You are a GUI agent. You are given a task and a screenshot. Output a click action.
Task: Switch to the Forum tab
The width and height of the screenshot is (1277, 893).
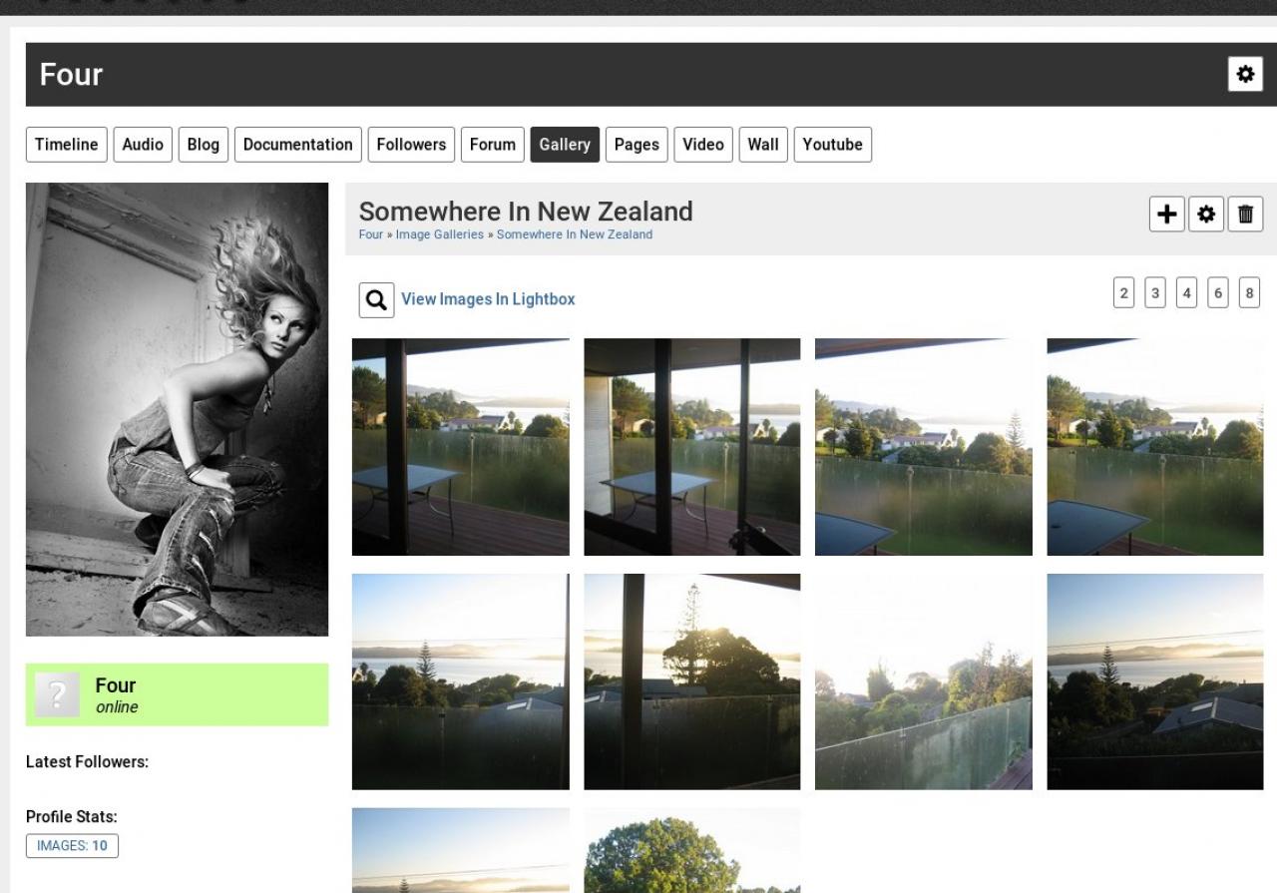tap(493, 145)
